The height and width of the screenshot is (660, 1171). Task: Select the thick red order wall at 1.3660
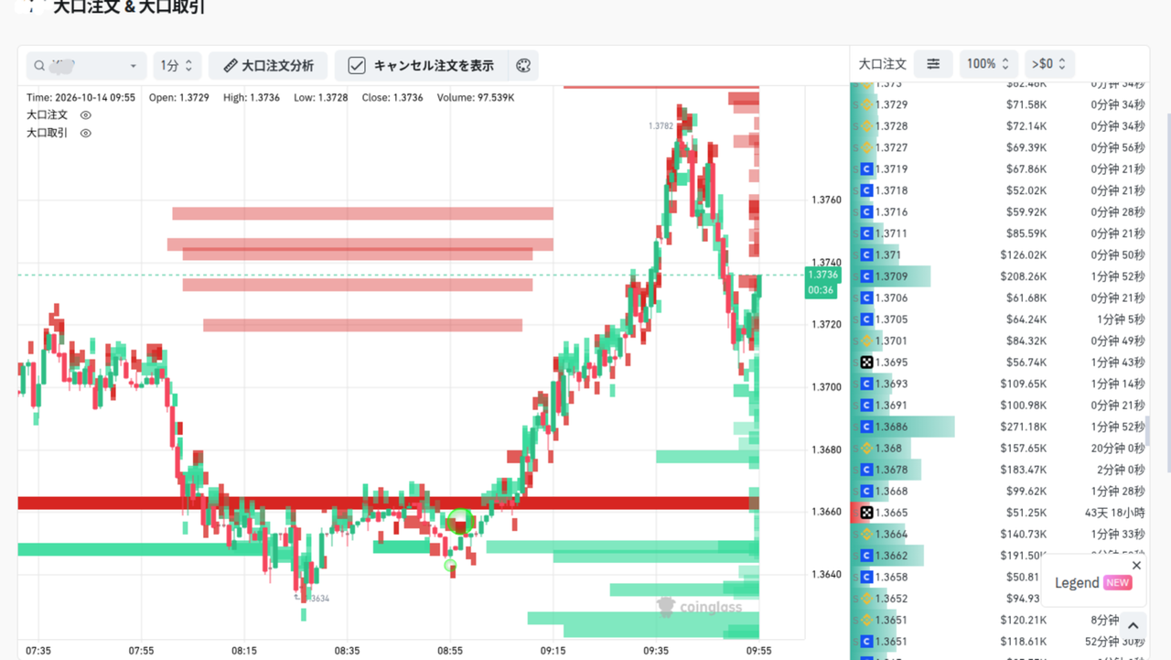click(389, 503)
